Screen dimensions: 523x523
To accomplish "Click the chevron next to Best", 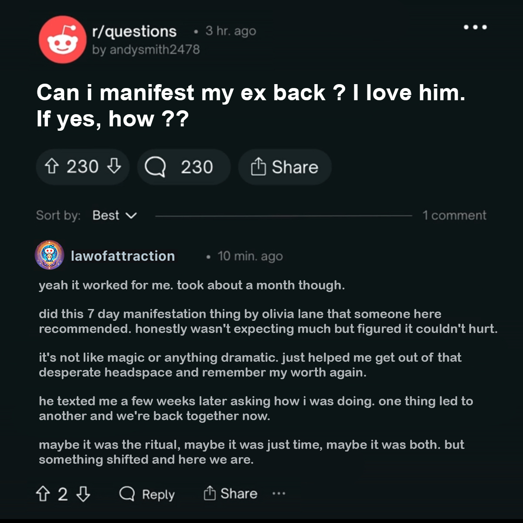I will (x=131, y=215).
